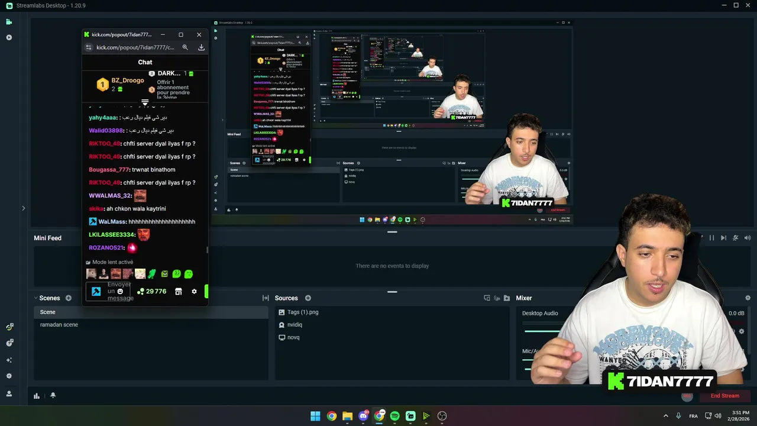This screenshot has width=757, height=426.
Task: Collapse the gift leaderboard handle in chat
Action: pos(145,103)
